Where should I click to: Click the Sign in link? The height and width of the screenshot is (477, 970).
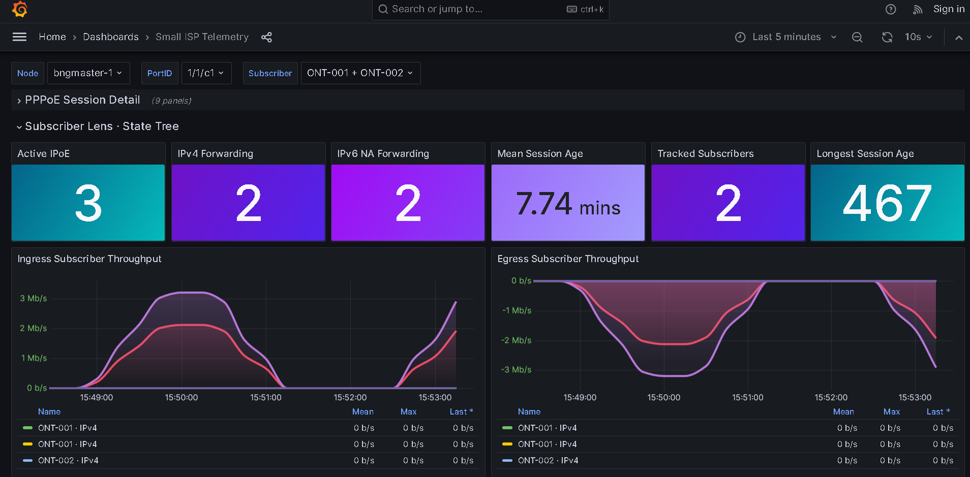click(x=949, y=9)
